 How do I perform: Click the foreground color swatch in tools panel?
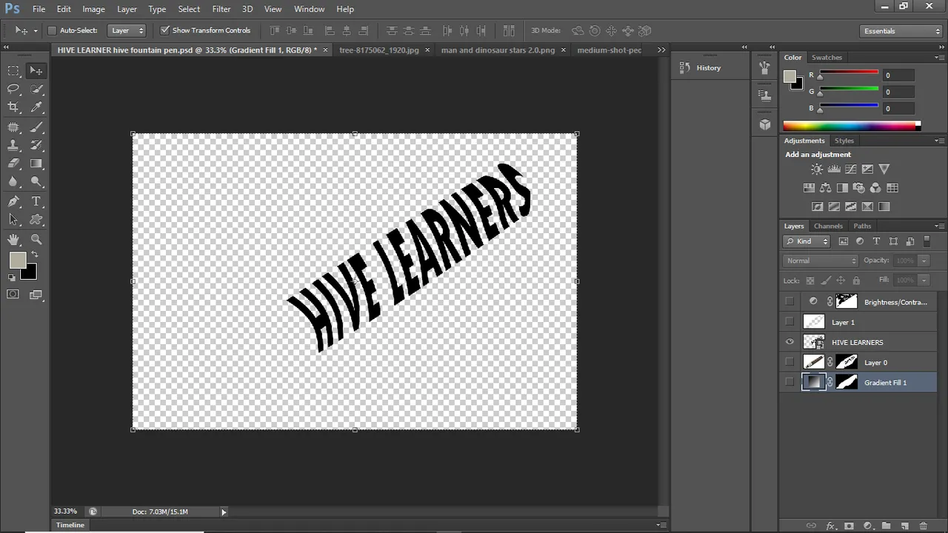tap(17, 261)
